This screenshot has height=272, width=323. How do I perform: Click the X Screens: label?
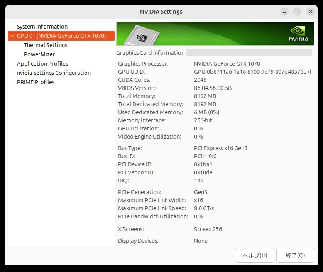point(131,229)
